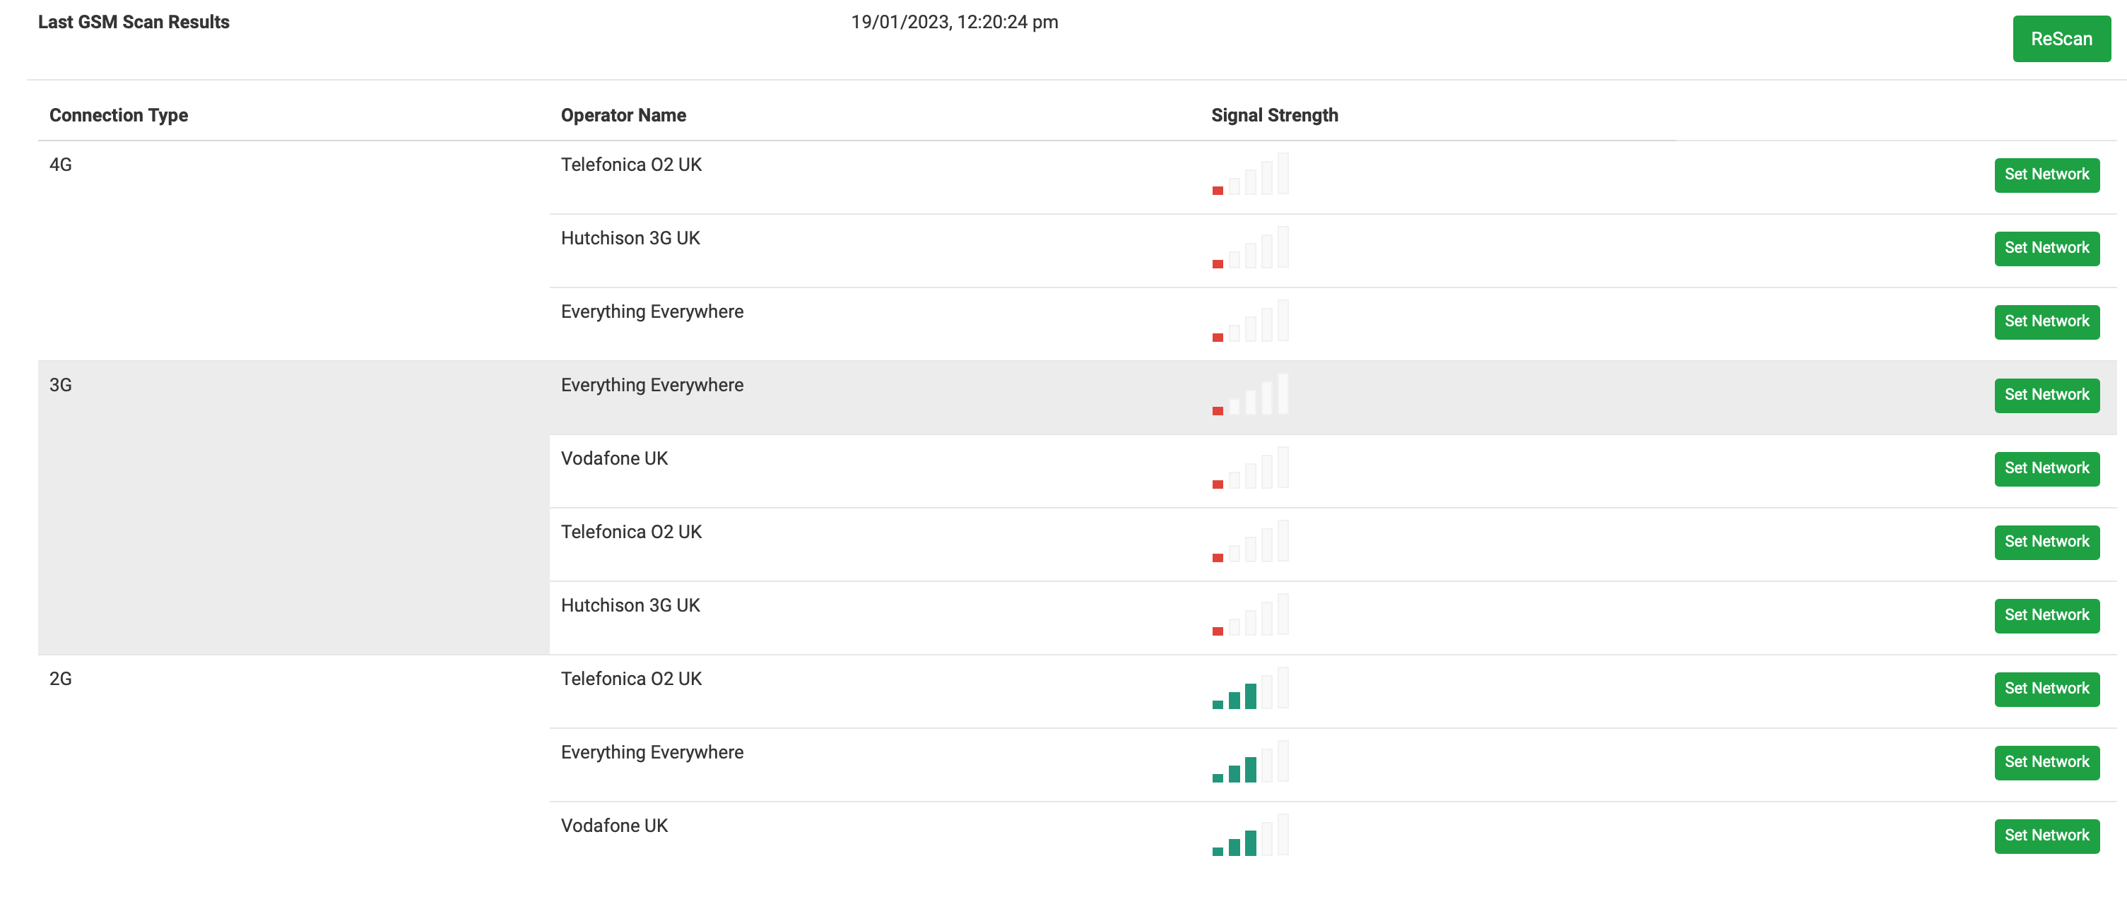This screenshot has width=2127, height=904.
Task: Click signal bars icon for 3G Everything Everywhere
Action: [x=1250, y=395]
